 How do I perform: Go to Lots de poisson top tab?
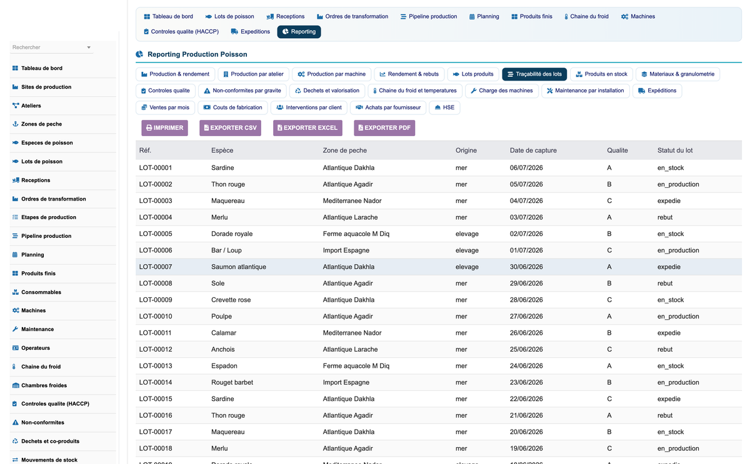click(229, 16)
